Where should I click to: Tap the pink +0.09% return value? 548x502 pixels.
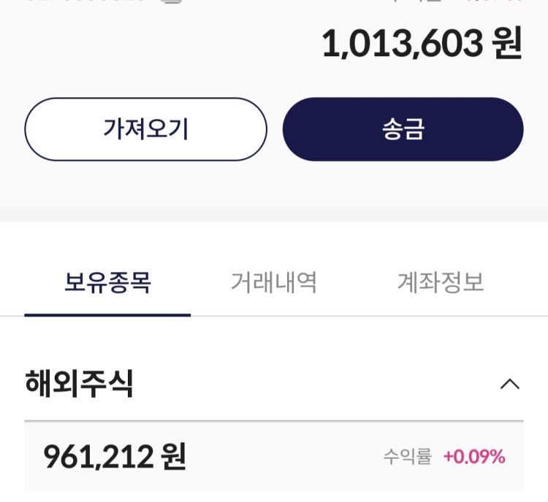pos(473,457)
